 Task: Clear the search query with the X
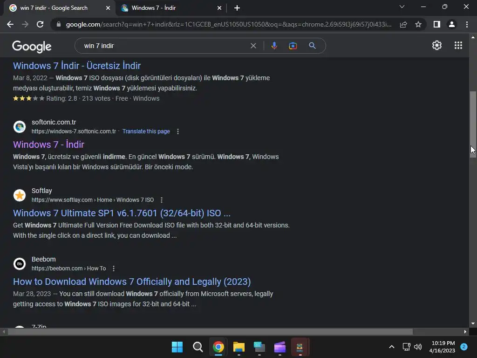pos(253,46)
